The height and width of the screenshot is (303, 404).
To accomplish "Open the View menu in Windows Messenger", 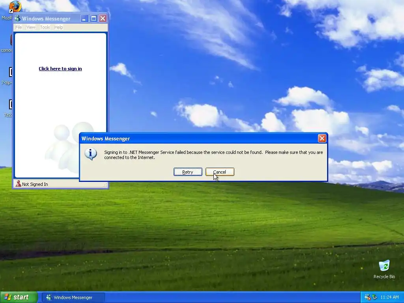I will click(x=31, y=27).
